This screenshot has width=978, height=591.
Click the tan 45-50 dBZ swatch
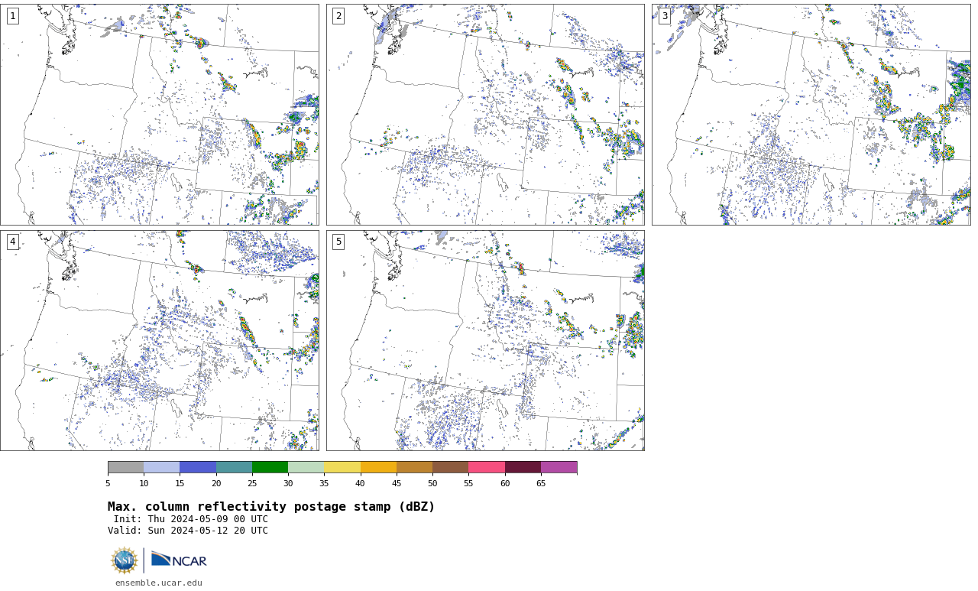click(414, 467)
